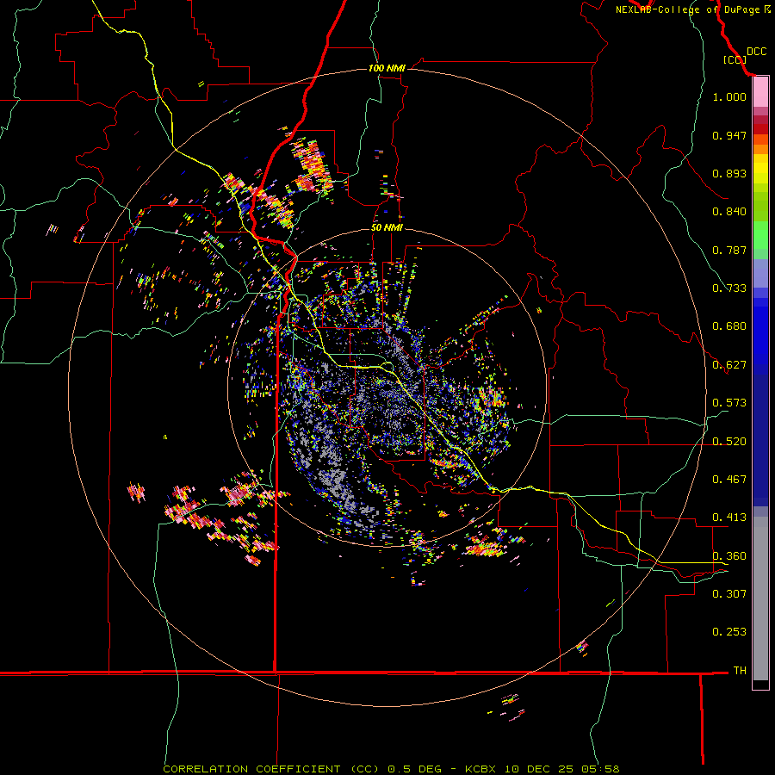This screenshot has width=775, height=775.
Task: Click the 0.947 scale value
Action: [729, 135]
